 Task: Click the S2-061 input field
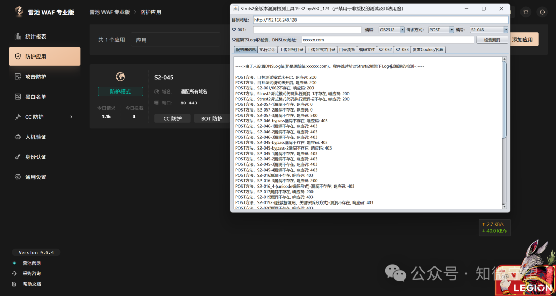(307, 30)
